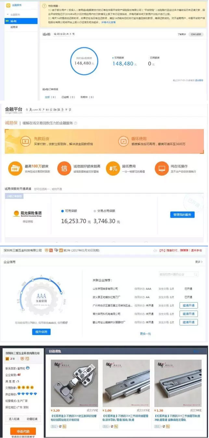
Task: Collapse the 金融服务 tree arrow in sidebar
Action: point(8,15)
